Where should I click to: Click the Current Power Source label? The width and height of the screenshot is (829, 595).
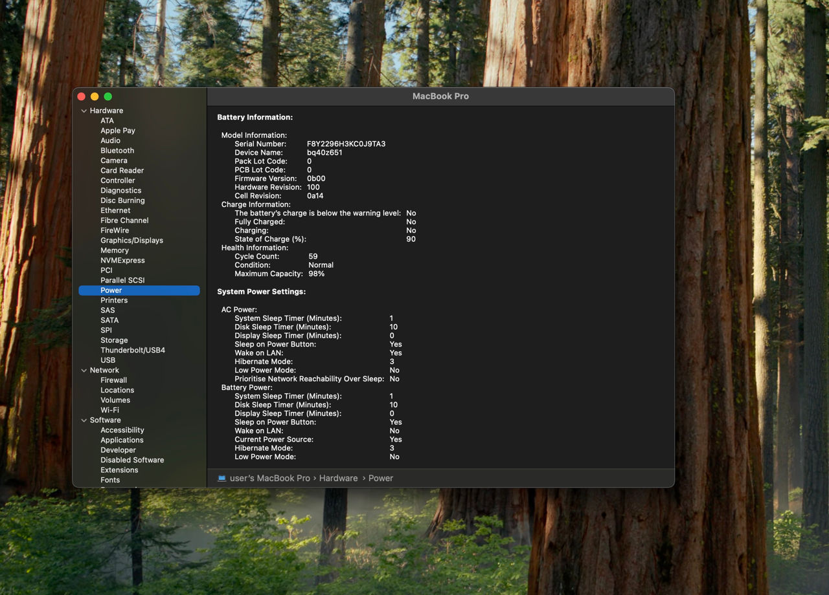tap(274, 440)
